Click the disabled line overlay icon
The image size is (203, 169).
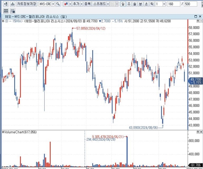[x=113, y=4]
